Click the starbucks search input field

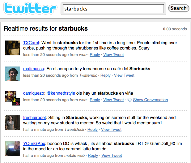(113, 9)
